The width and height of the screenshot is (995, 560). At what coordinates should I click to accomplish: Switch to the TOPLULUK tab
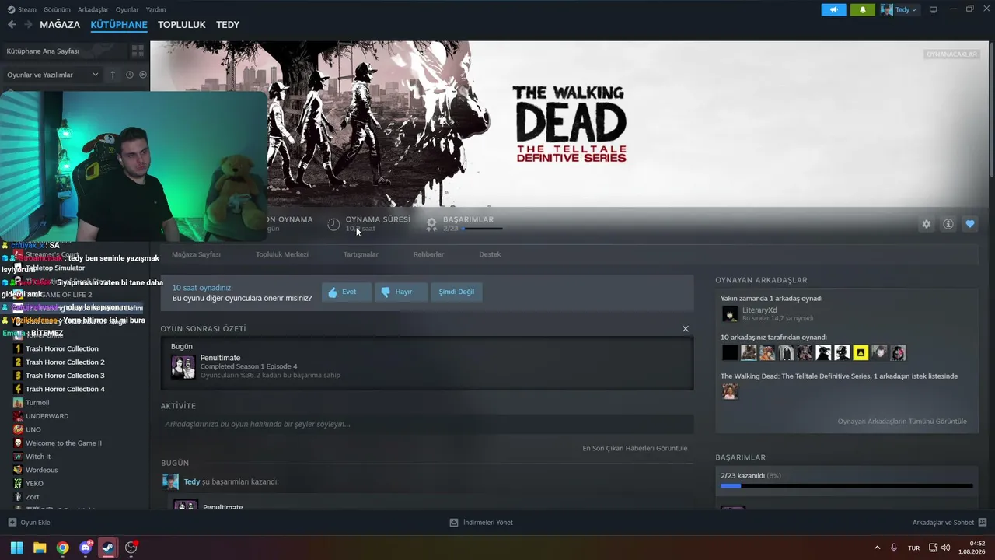coord(182,25)
